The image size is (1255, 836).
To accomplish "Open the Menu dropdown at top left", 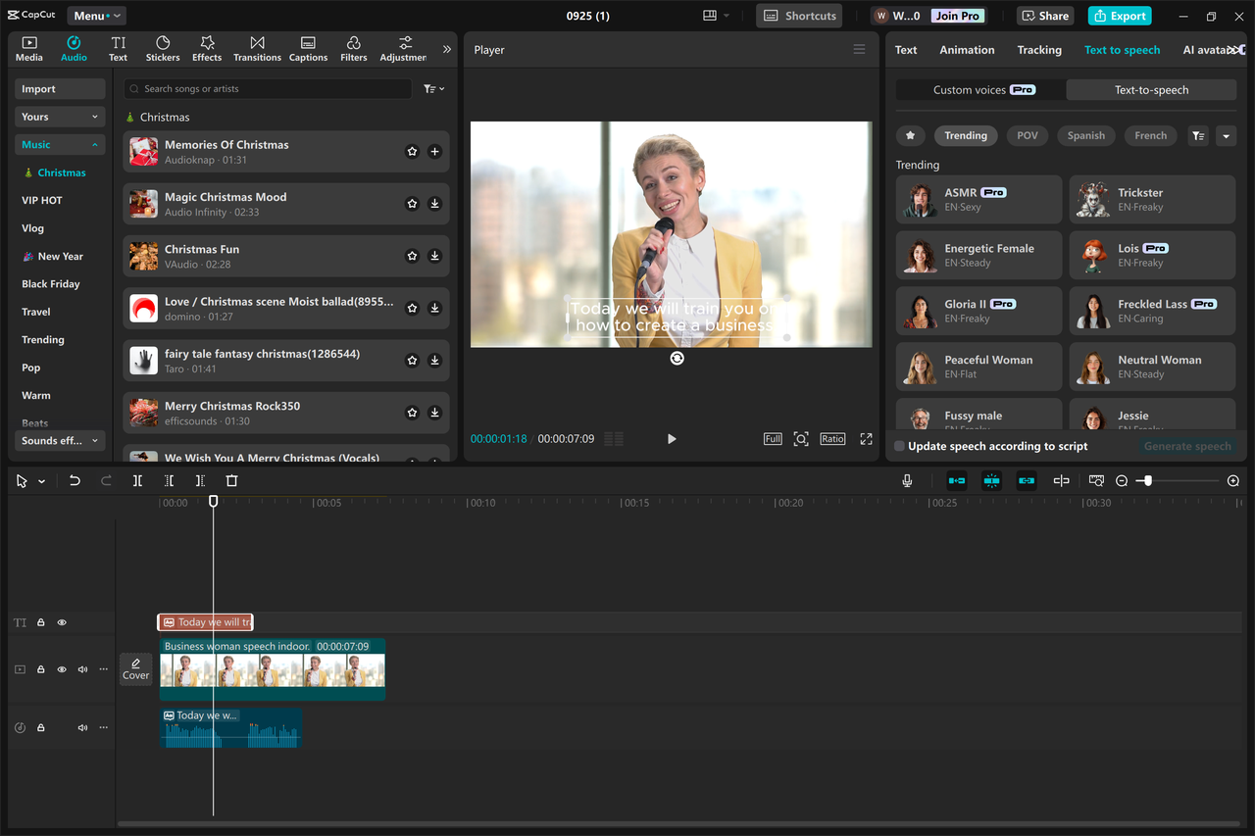I will point(95,15).
